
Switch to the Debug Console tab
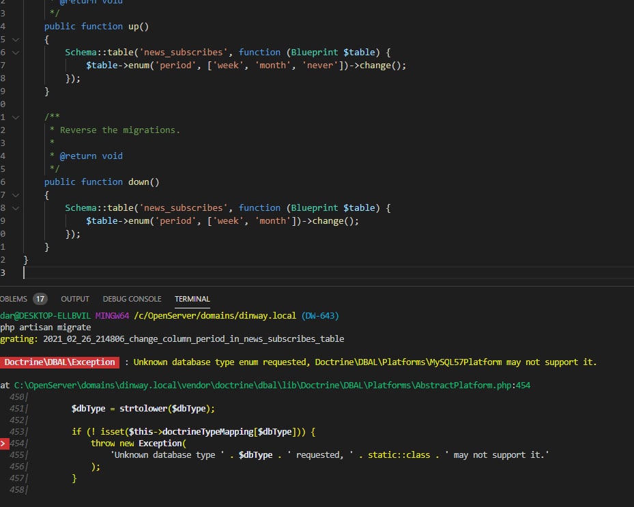[132, 299]
